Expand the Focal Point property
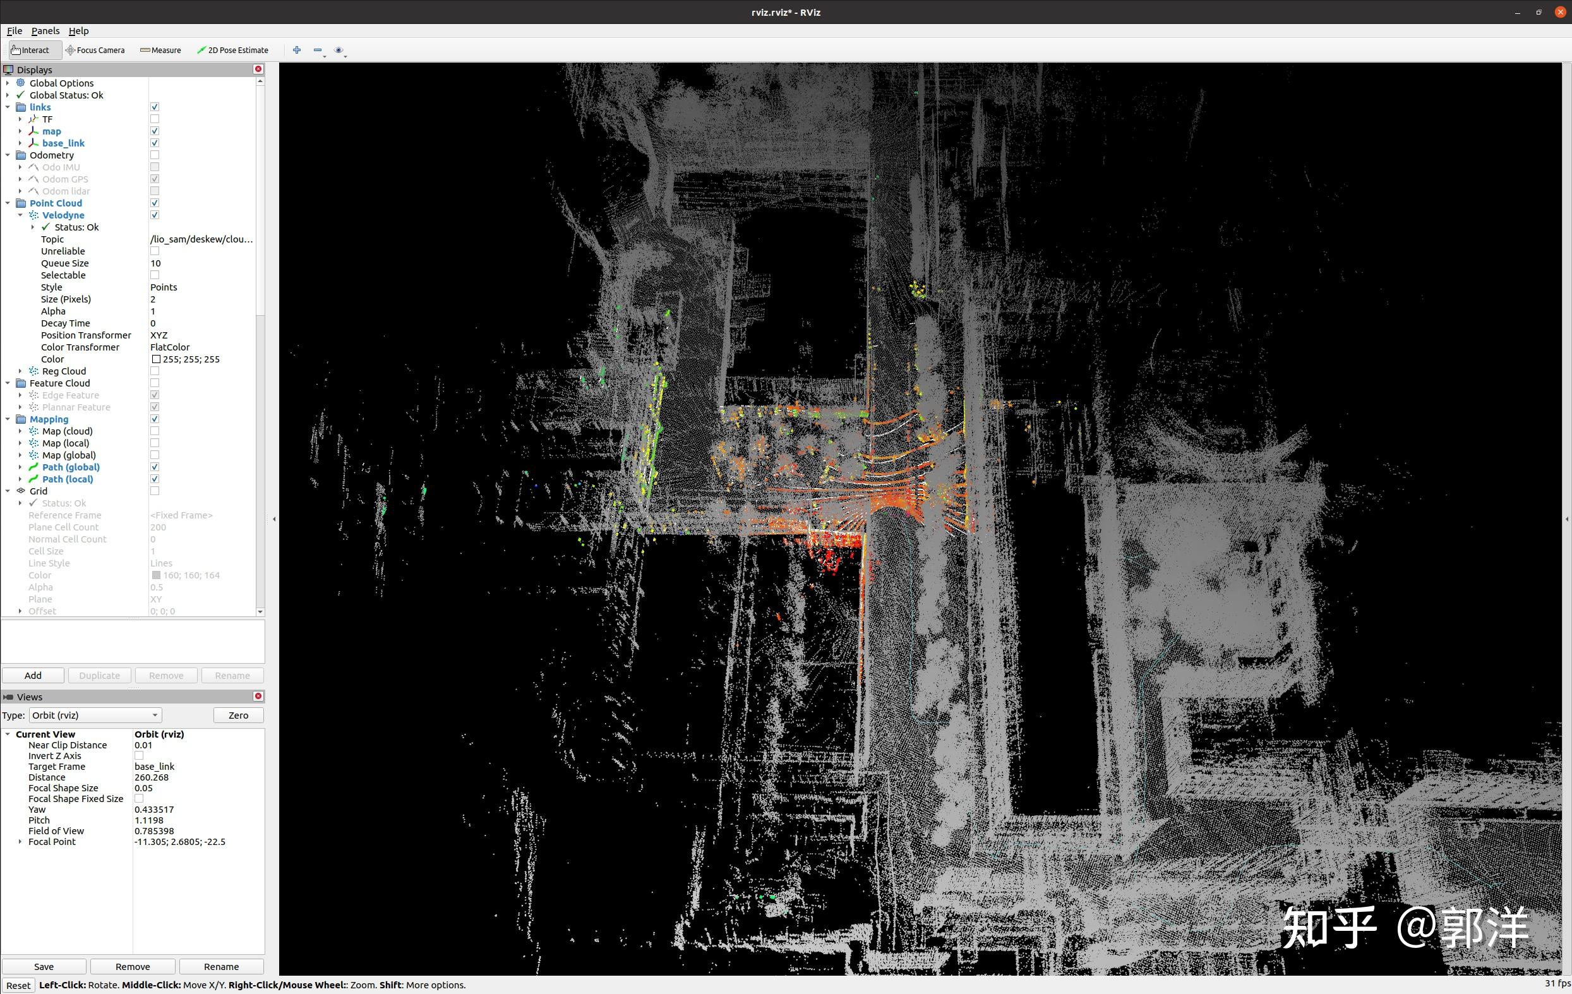The image size is (1572, 994). click(x=20, y=842)
